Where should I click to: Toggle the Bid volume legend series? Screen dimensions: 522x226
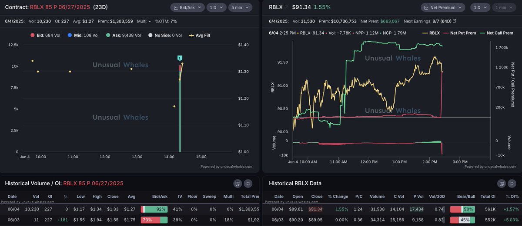[46, 36]
